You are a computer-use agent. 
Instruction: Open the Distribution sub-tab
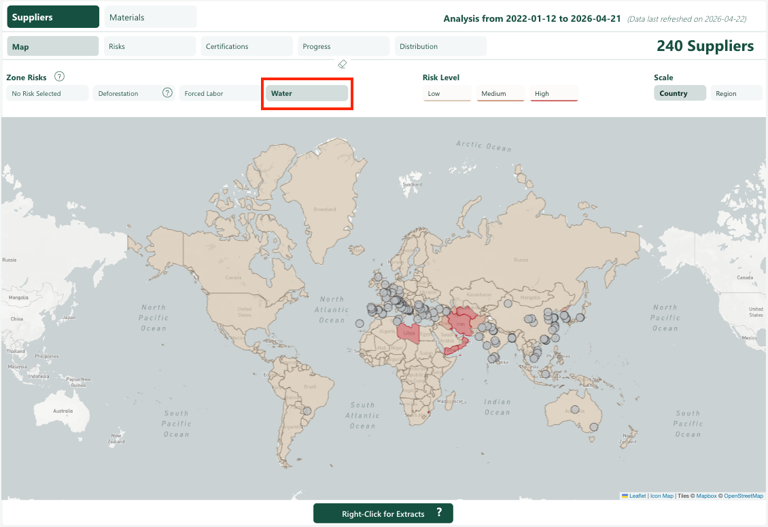click(441, 46)
